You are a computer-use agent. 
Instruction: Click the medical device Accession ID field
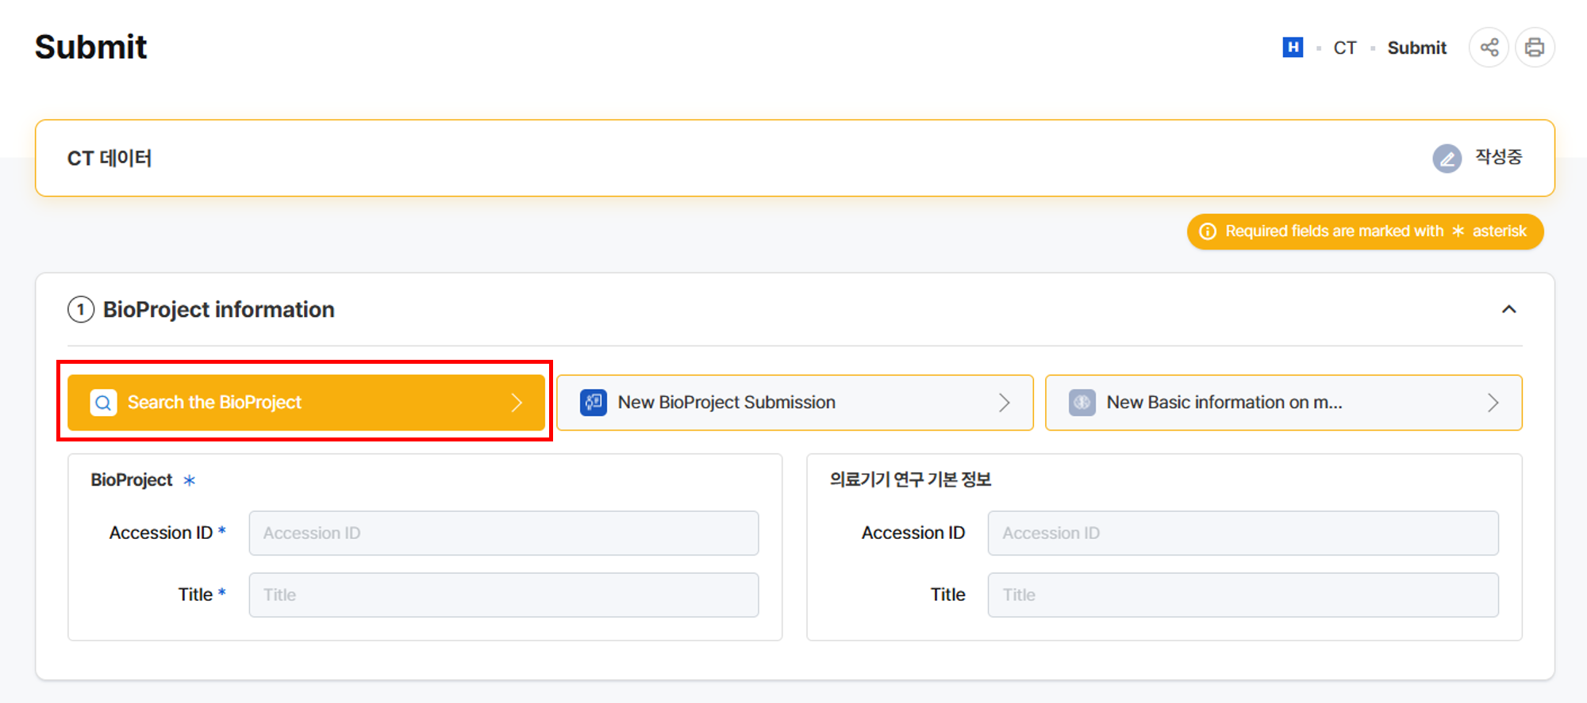click(x=1243, y=533)
